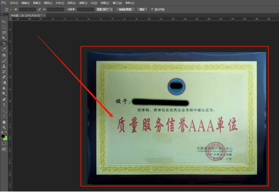Select the Magic Wand tool

pos(4,38)
